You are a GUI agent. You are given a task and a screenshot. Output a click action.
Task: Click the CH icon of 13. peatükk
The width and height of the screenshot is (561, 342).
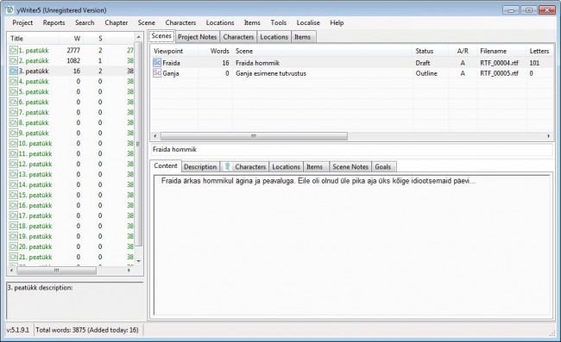(13, 175)
